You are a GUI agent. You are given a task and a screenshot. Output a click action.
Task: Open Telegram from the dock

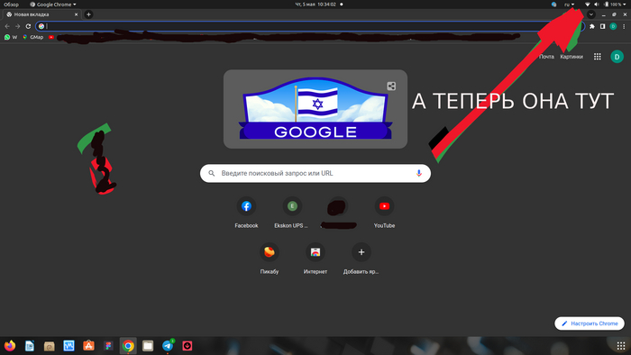[168, 346]
